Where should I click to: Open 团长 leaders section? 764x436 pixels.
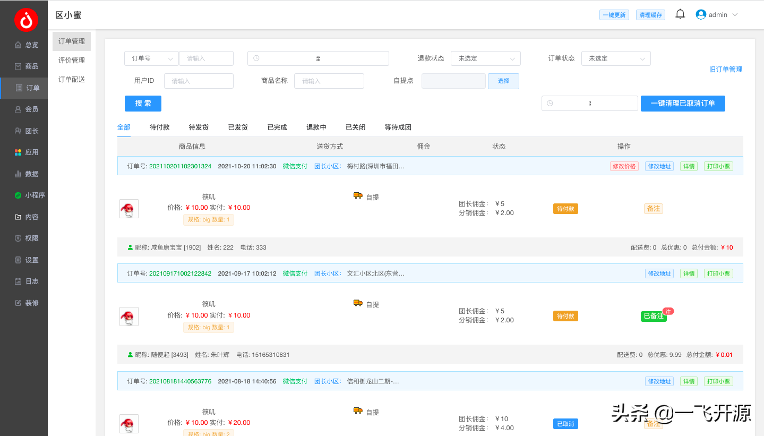27,131
